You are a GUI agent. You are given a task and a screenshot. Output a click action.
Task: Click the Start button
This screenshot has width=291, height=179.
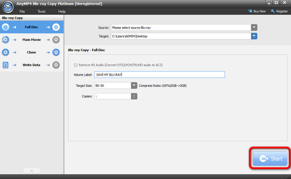coord(270,158)
